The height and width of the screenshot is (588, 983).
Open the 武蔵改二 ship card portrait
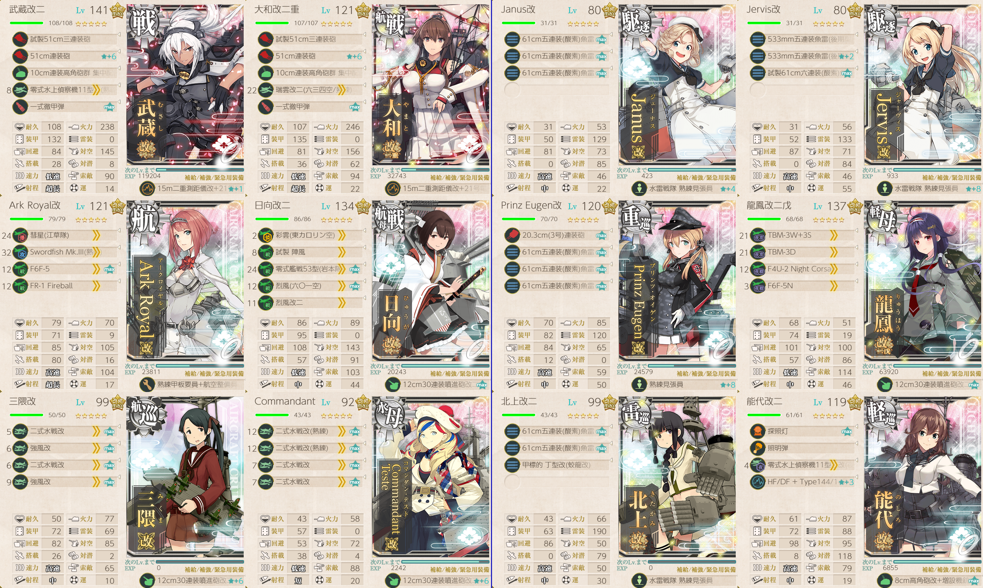pyautogui.click(x=185, y=85)
